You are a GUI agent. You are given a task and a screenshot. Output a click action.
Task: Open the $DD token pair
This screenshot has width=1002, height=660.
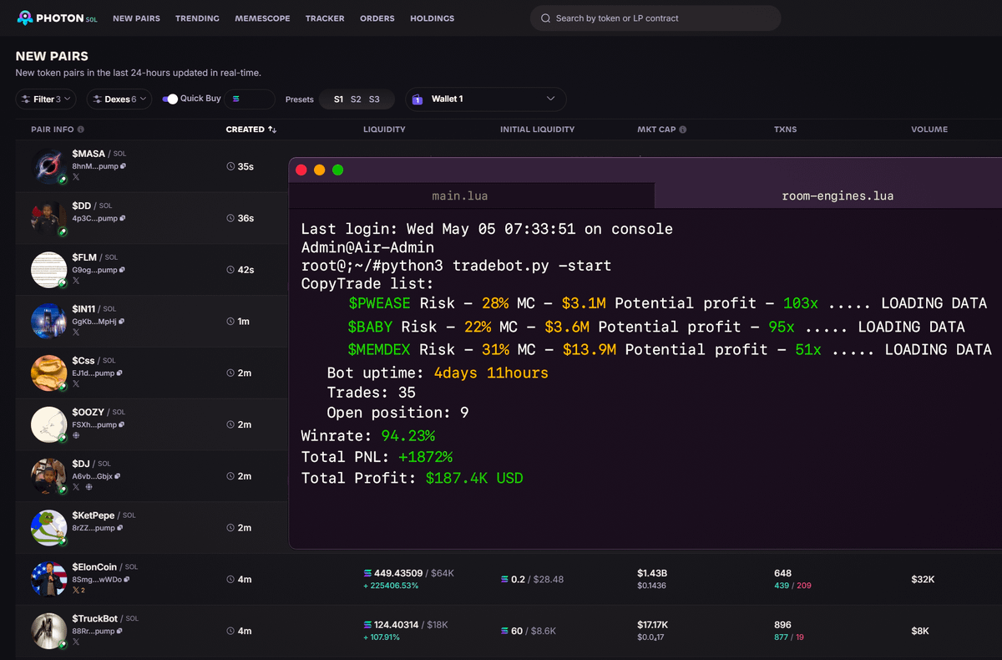point(82,206)
